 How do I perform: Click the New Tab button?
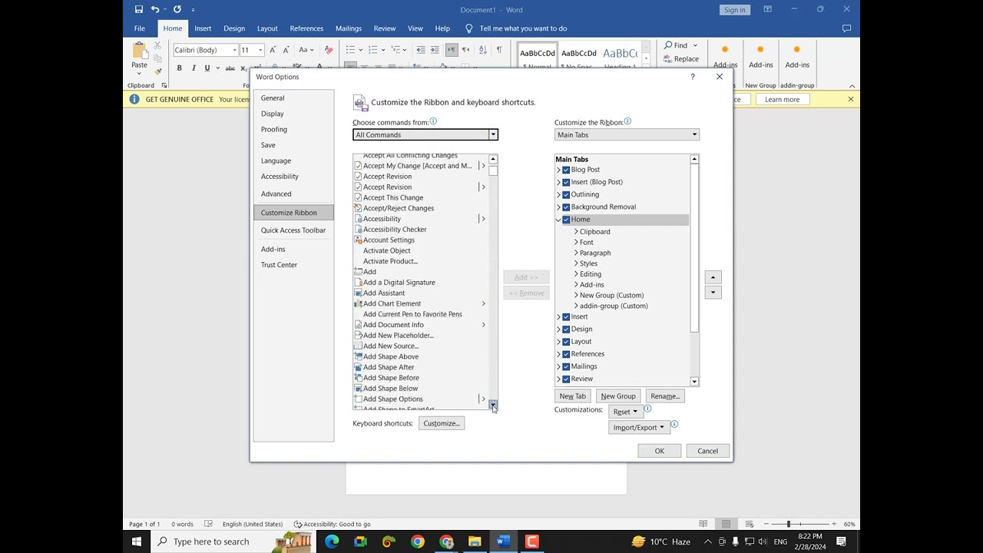point(572,396)
